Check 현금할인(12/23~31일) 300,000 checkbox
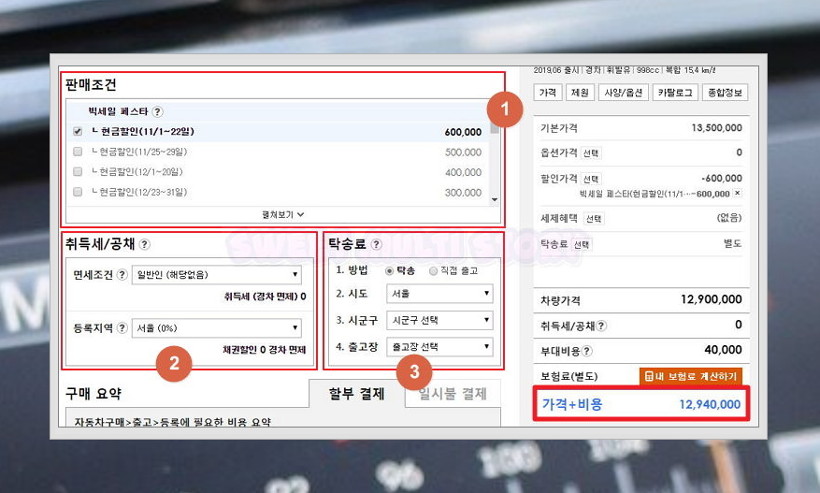 [x=78, y=192]
